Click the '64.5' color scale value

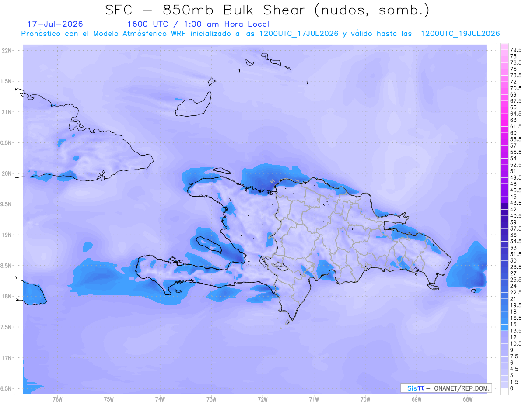(516, 114)
